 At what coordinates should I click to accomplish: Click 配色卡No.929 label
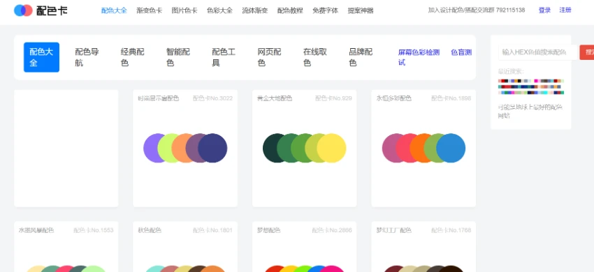click(x=333, y=98)
